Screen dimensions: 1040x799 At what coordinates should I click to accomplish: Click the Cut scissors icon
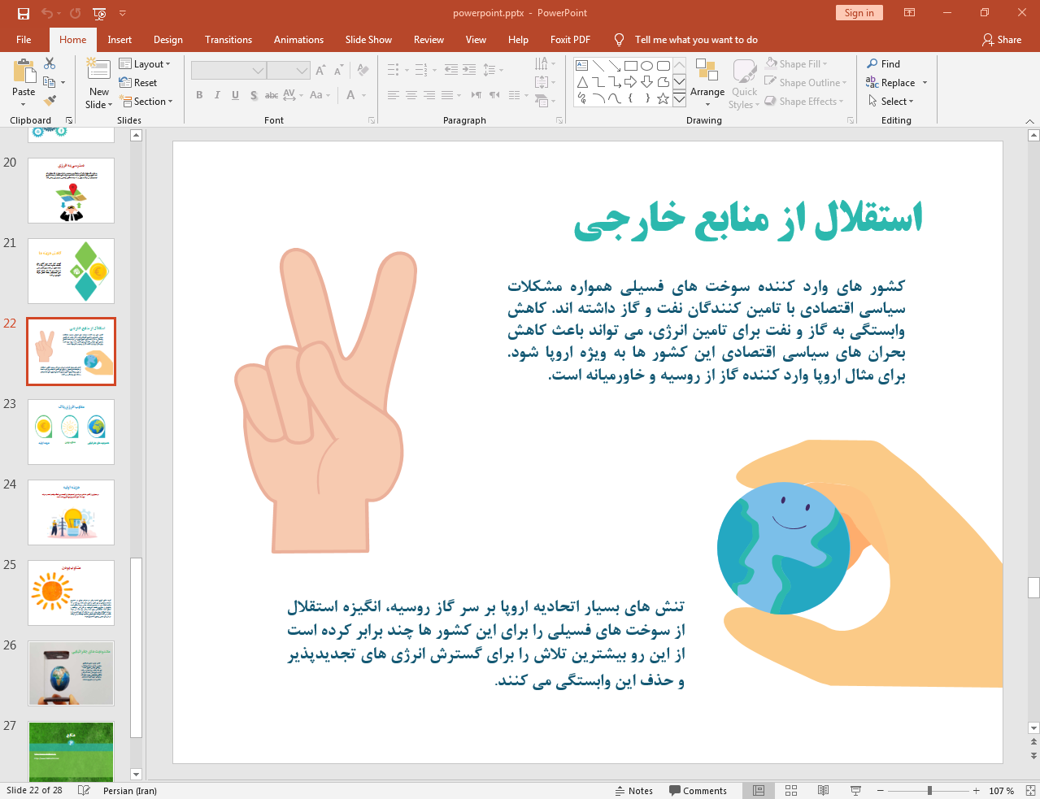click(x=50, y=63)
